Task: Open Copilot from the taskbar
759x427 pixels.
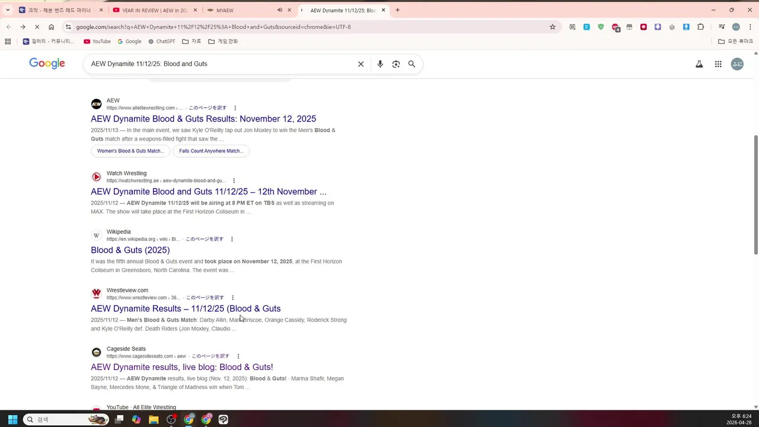Action: (136, 419)
